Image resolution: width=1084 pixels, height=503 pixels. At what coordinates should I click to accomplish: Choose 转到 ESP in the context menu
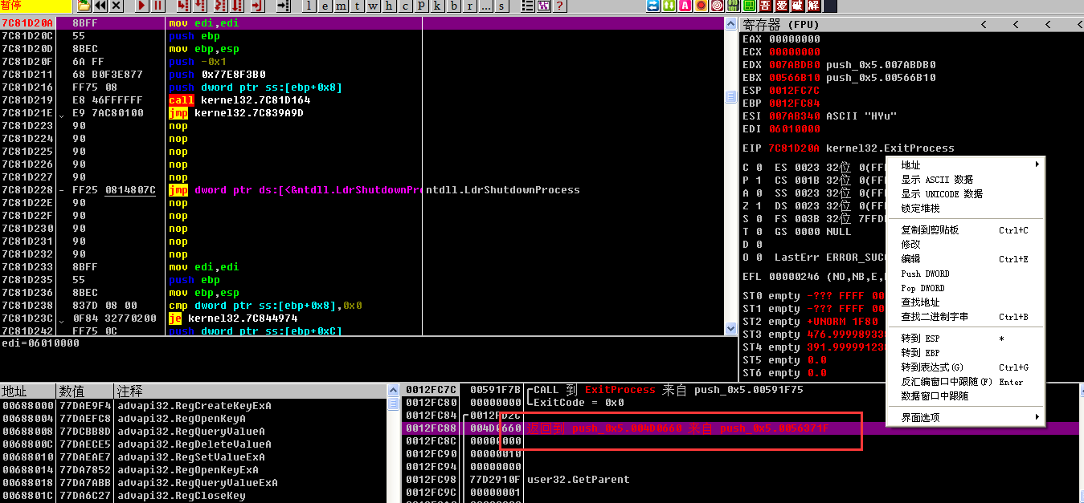pos(920,339)
